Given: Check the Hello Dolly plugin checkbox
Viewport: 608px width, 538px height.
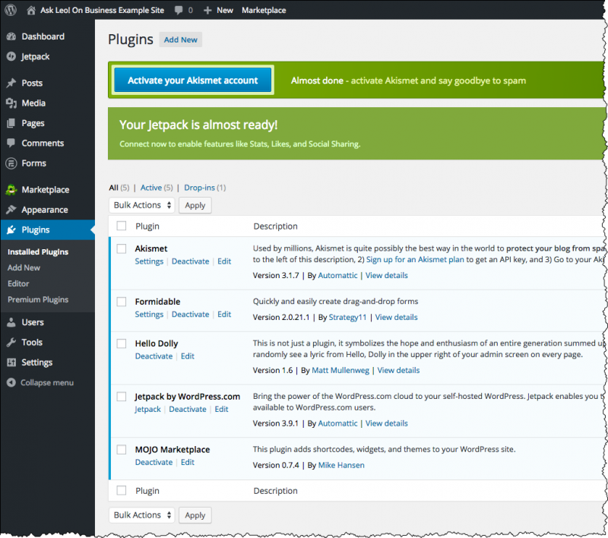Looking at the screenshot, I should pos(122,343).
